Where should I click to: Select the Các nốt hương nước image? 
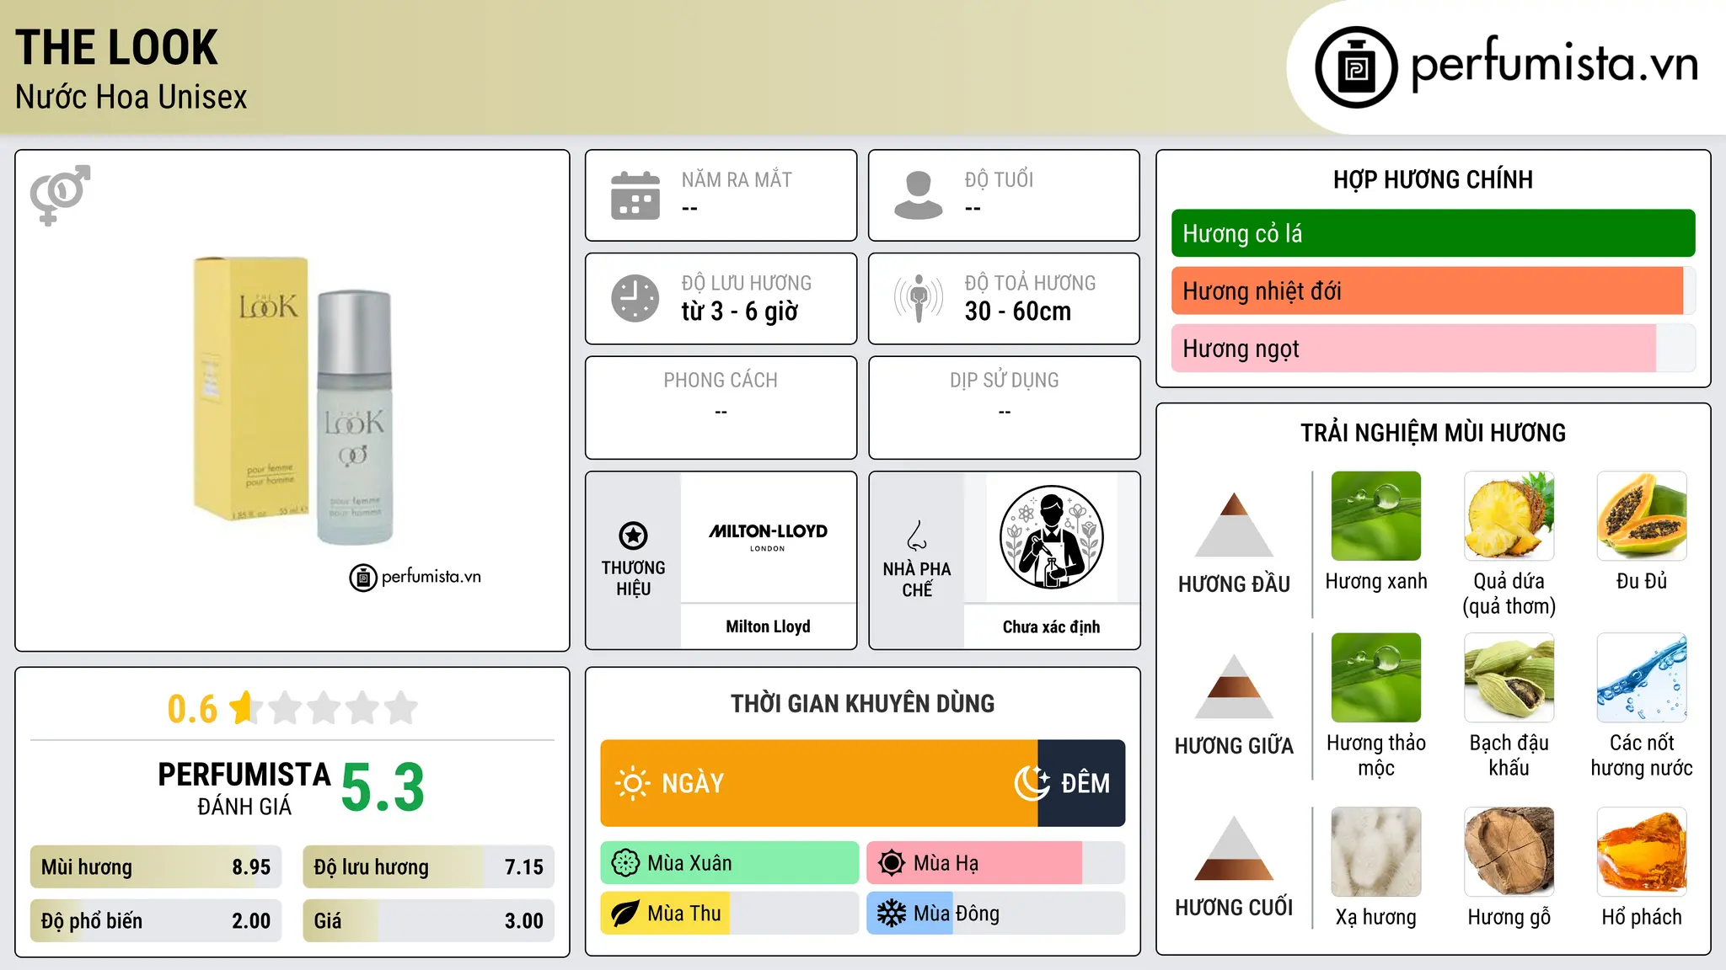click(x=1642, y=678)
